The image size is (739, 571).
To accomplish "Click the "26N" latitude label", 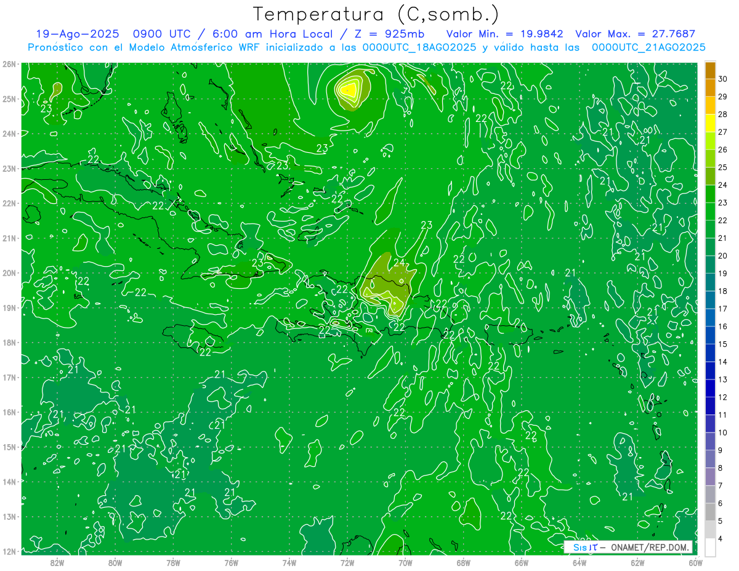I will [9, 64].
